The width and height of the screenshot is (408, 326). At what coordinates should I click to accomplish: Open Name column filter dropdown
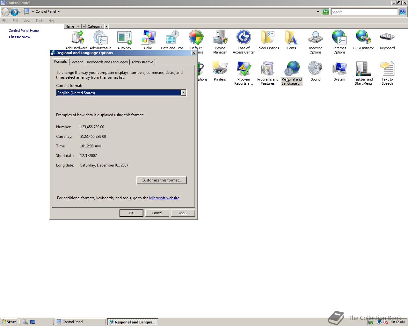[84, 26]
